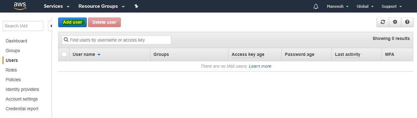
Task: Open Policies in the sidebar
Action: 13,80
